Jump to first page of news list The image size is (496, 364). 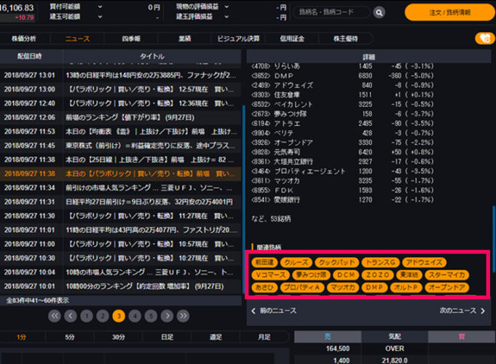(55, 316)
